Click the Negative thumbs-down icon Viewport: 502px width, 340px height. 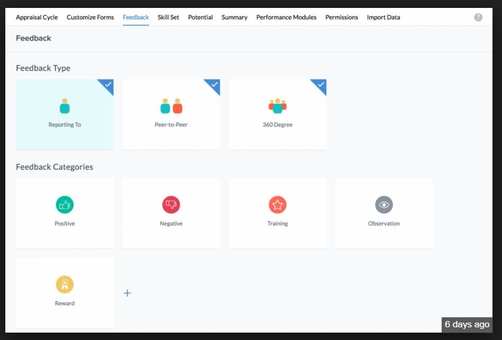pos(171,205)
